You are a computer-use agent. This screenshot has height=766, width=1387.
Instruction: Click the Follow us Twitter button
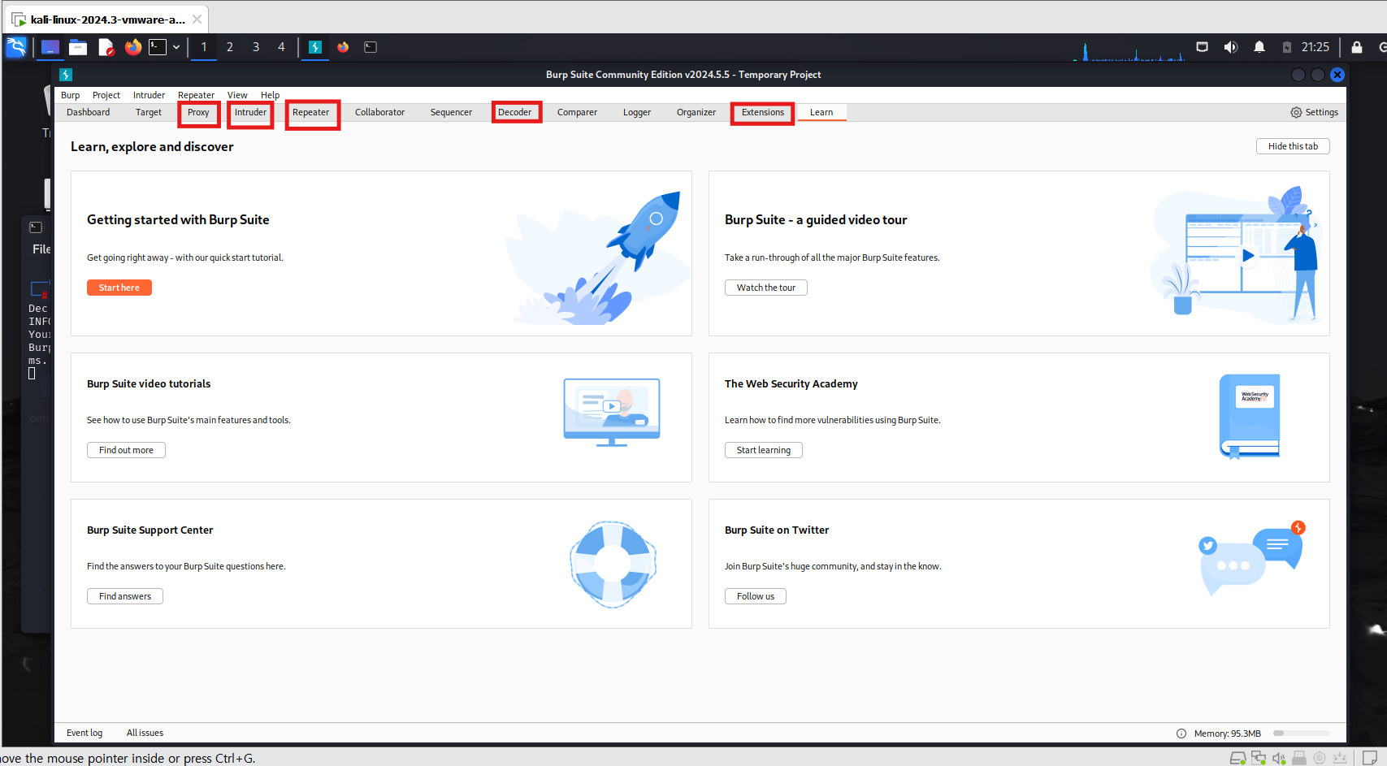coord(756,596)
